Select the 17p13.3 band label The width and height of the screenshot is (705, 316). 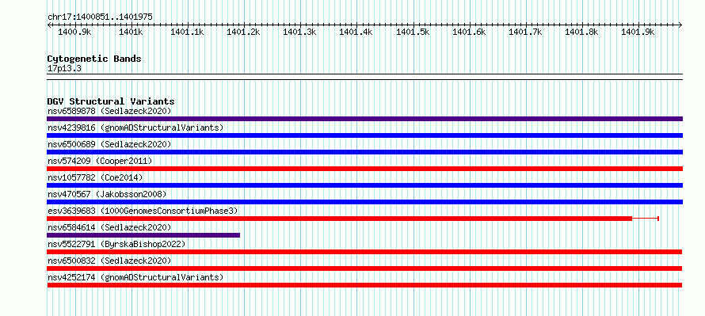[64, 68]
